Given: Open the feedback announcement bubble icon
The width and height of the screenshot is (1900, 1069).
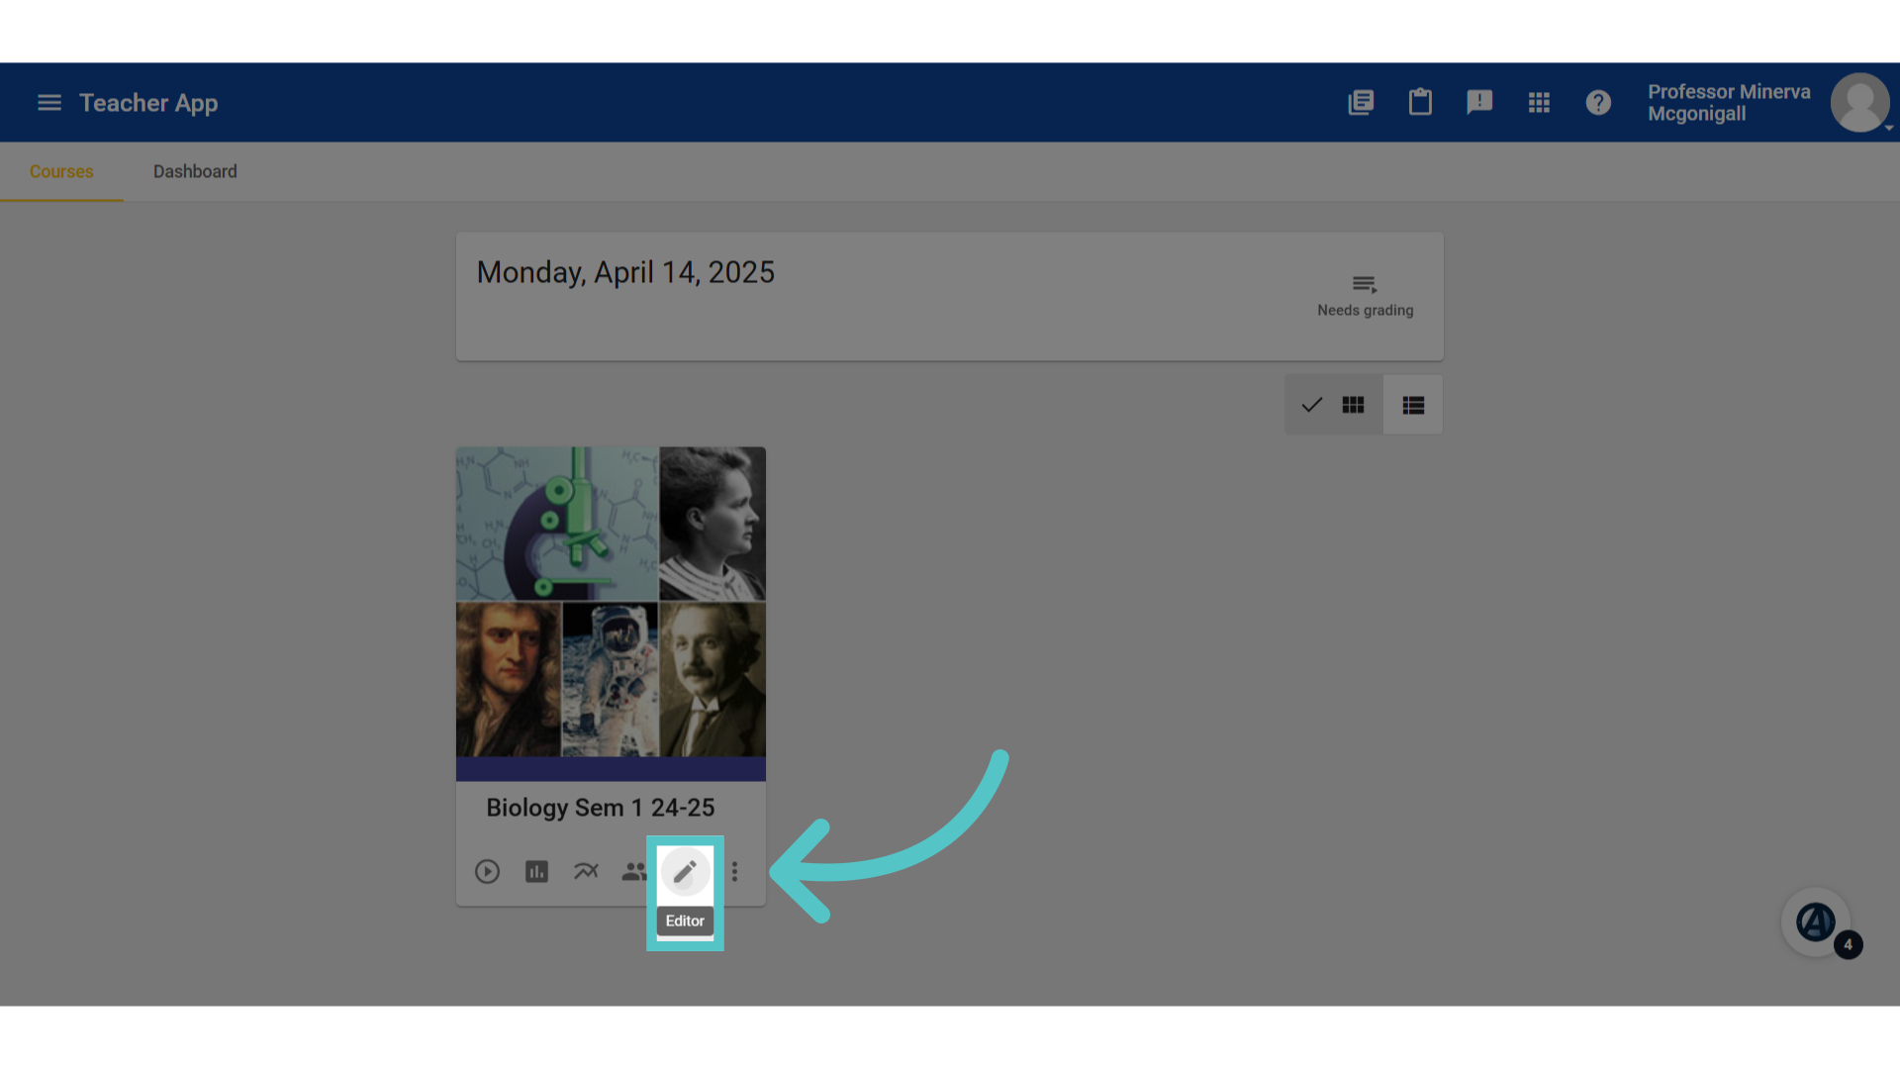Looking at the screenshot, I should 1479,102.
